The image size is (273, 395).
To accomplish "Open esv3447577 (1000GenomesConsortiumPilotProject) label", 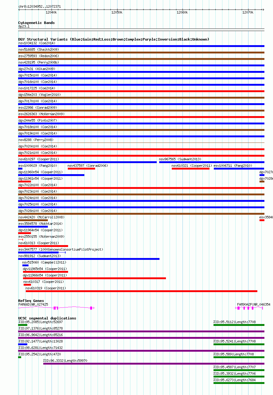I will (61, 249).
